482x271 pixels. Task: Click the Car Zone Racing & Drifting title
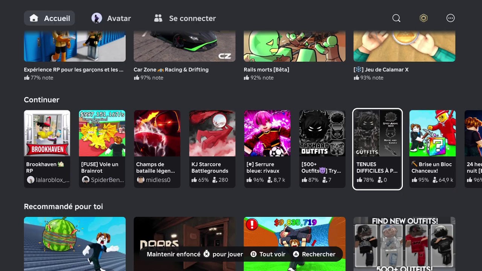tap(171, 70)
